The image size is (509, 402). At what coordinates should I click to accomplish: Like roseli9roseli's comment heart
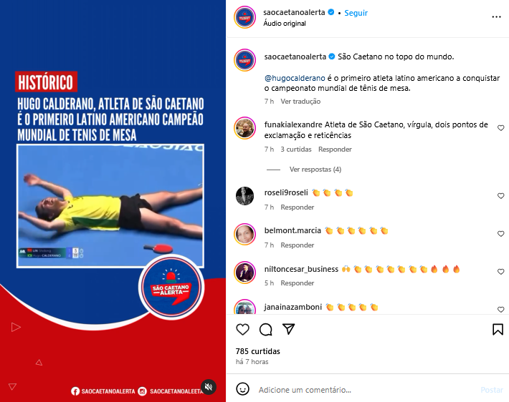tap(500, 196)
